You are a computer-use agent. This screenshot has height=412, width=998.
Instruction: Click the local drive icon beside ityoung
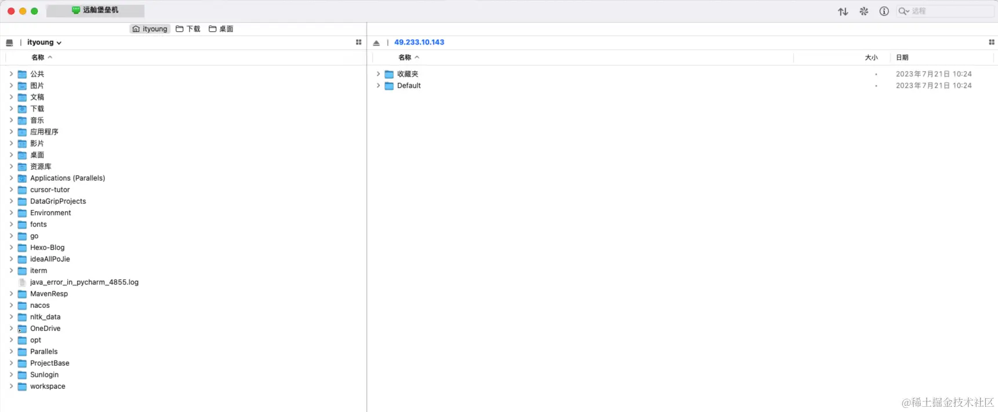[x=9, y=43]
